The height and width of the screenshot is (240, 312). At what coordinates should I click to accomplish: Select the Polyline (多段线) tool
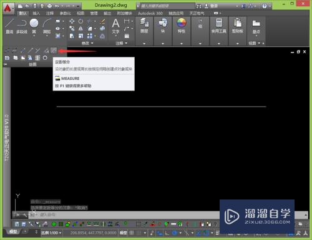tap(21, 26)
